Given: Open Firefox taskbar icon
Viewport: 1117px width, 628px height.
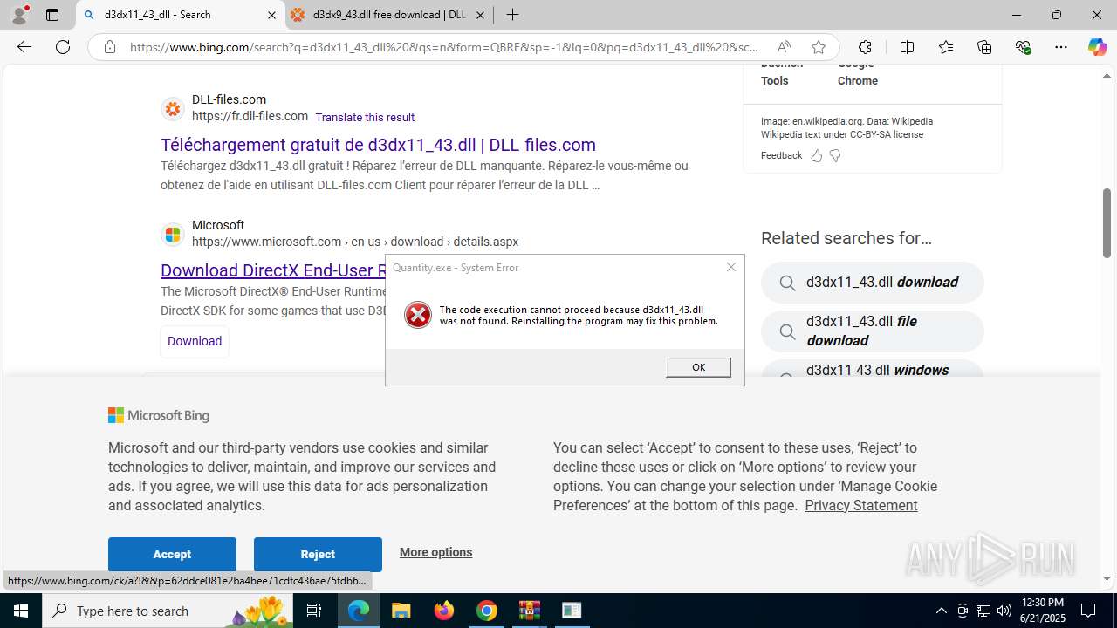Looking at the screenshot, I should point(444,611).
